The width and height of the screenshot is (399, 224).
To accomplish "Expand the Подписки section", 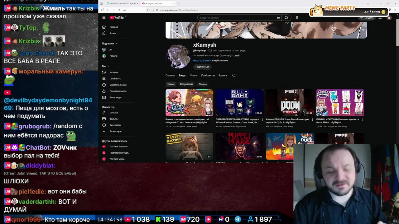I will tap(109, 44).
